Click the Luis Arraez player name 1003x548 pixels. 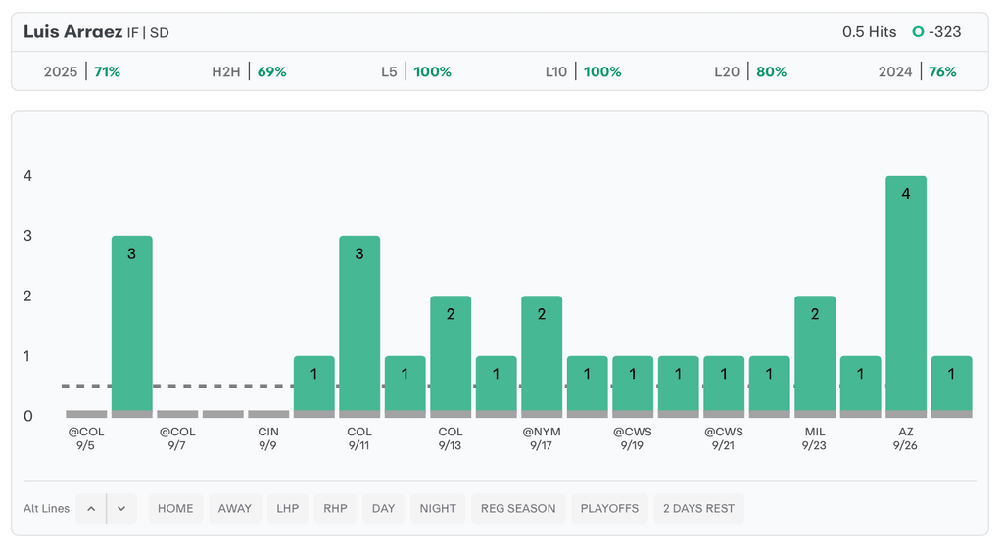[72, 32]
